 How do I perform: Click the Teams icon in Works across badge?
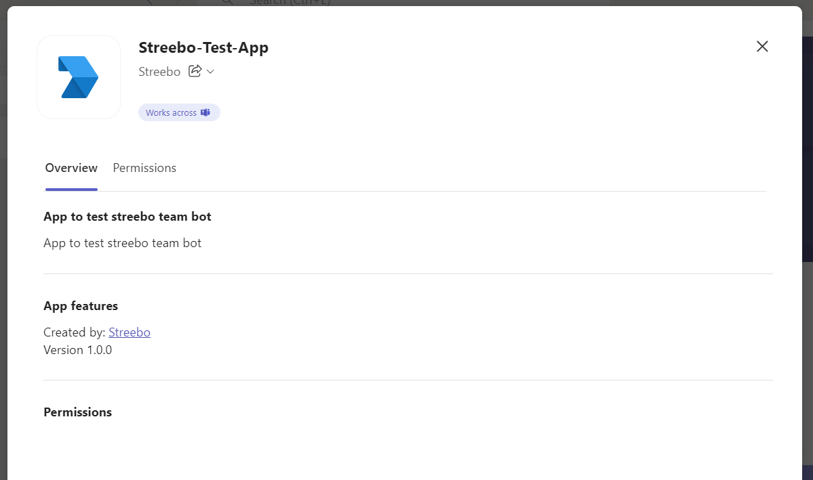pos(205,112)
